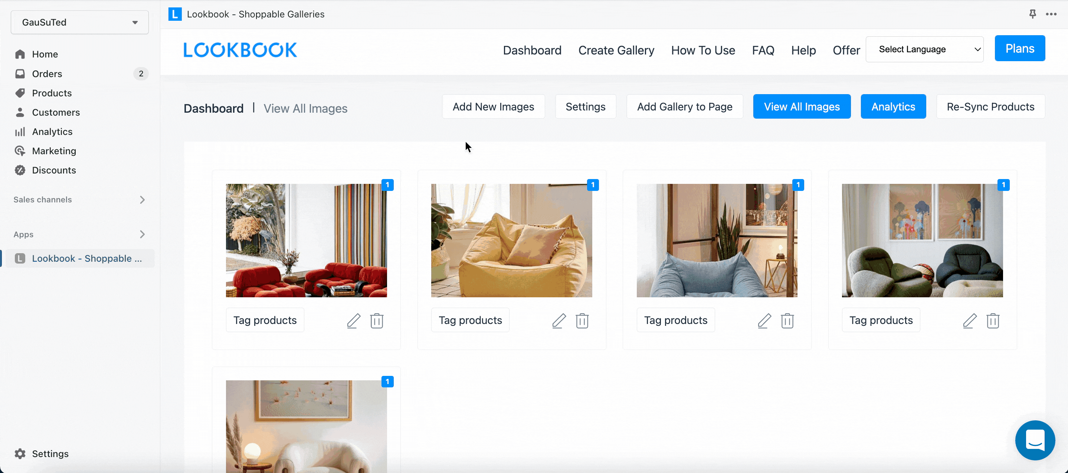The width and height of the screenshot is (1068, 473).
Task: Go to Products in sidebar
Action: tap(52, 93)
